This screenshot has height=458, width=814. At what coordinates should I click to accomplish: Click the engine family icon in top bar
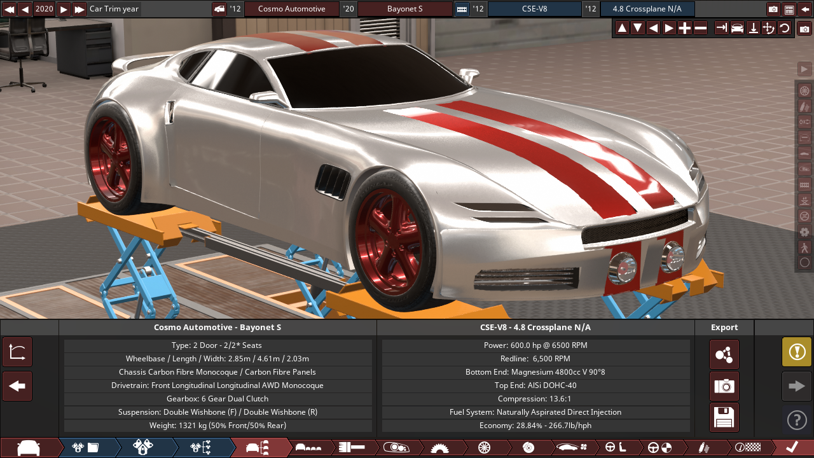click(462, 9)
